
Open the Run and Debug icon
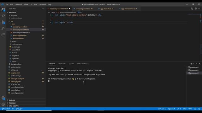coord(3,28)
